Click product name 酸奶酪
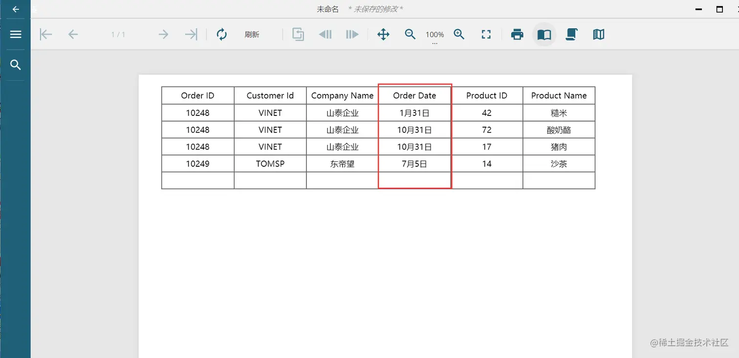The height and width of the screenshot is (358, 739). pos(559,130)
